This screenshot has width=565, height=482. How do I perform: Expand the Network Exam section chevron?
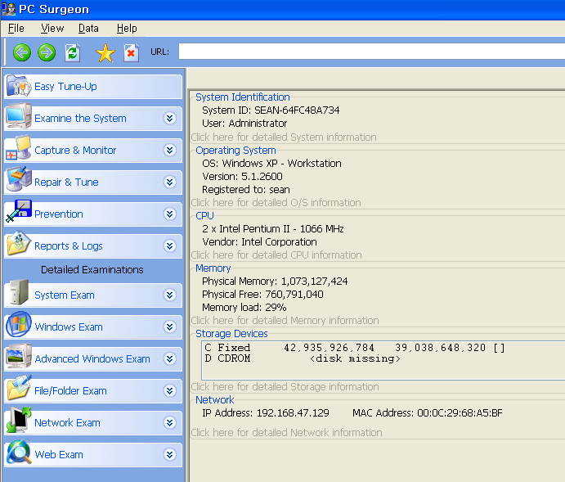pyautogui.click(x=170, y=422)
